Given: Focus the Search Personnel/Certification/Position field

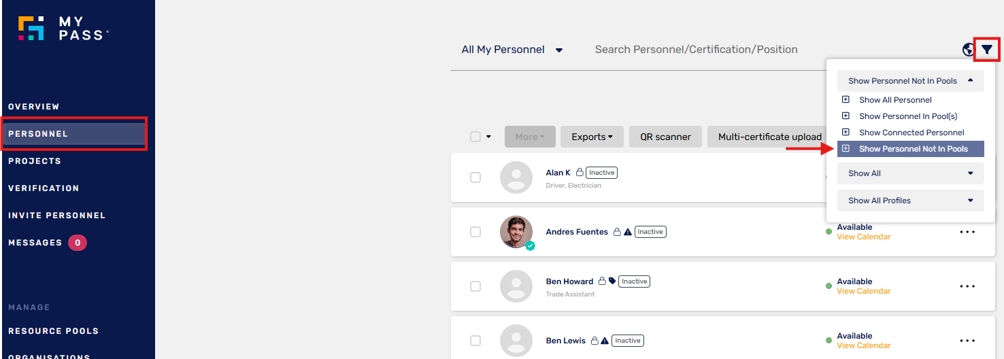Looking at the screenshot, I should point(696,50).
